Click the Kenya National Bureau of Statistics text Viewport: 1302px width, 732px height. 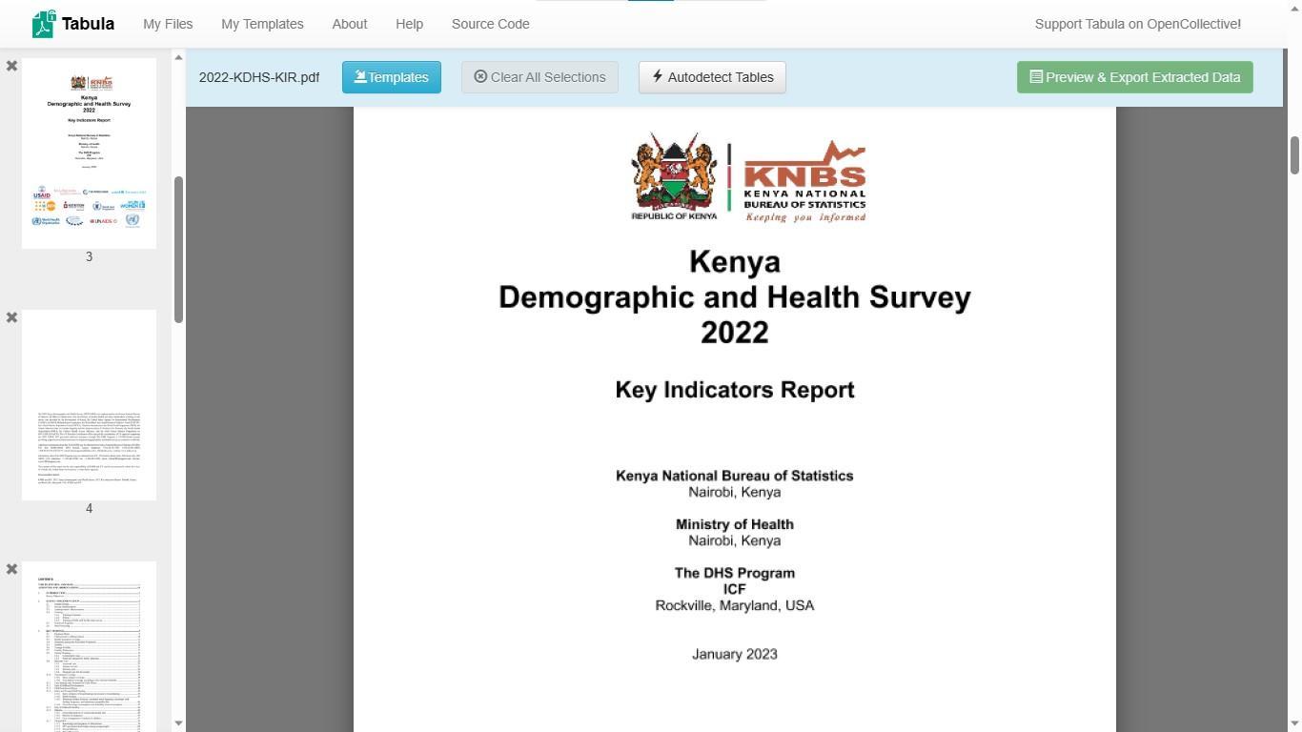click(735, 476)
